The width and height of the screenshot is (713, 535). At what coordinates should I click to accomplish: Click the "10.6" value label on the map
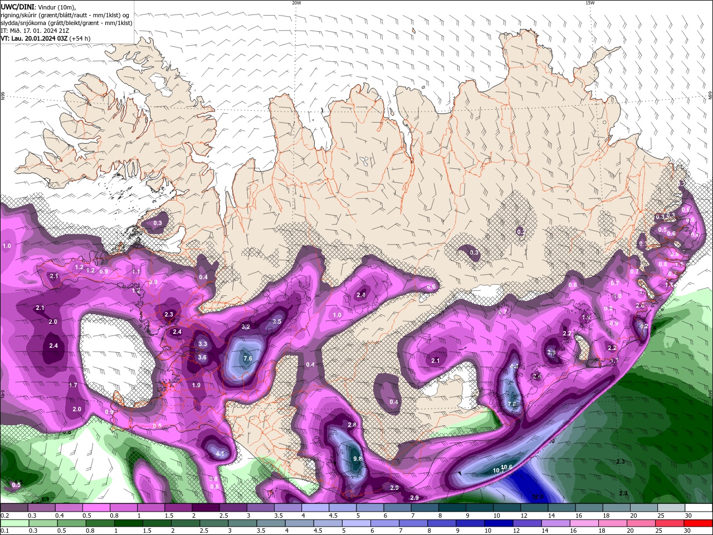[x=506, y=467]
